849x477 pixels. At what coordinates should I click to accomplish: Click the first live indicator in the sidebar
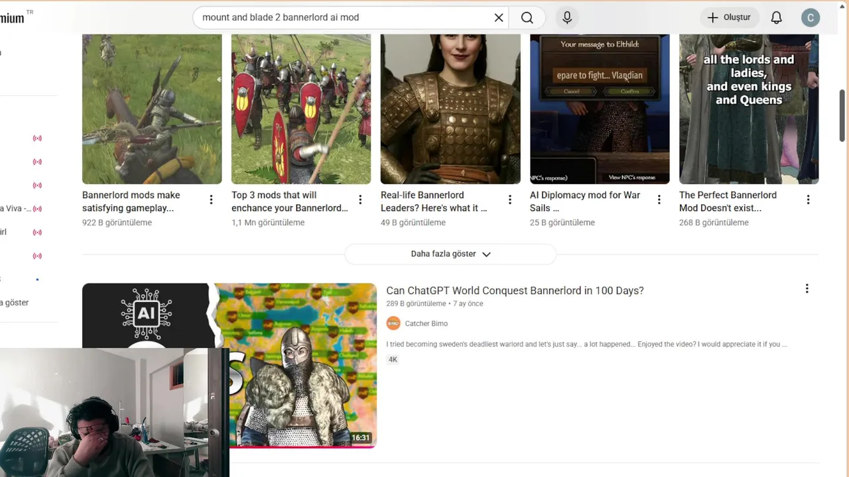tap(37, 138)
